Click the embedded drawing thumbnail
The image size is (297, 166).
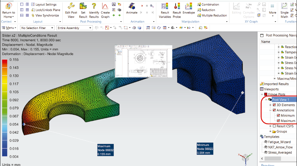(x=143, y=61)
